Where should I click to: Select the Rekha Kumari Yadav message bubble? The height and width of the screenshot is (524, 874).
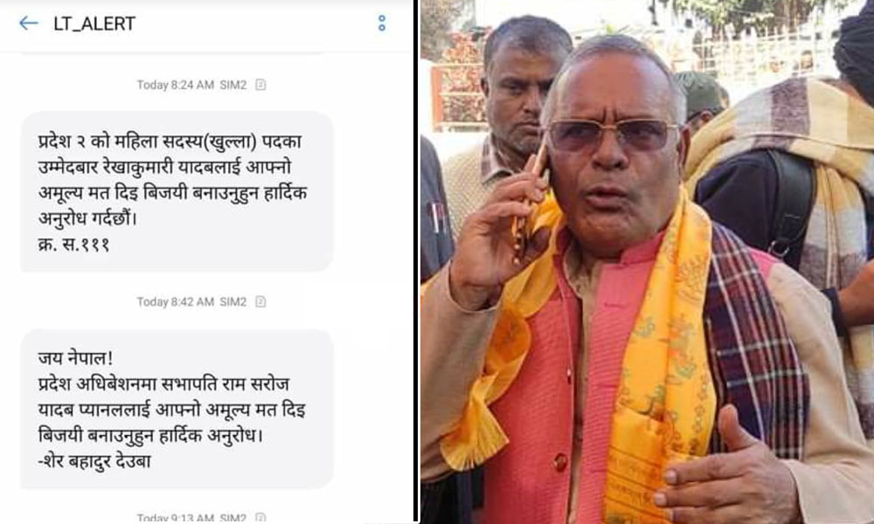[x=177, y=191]
